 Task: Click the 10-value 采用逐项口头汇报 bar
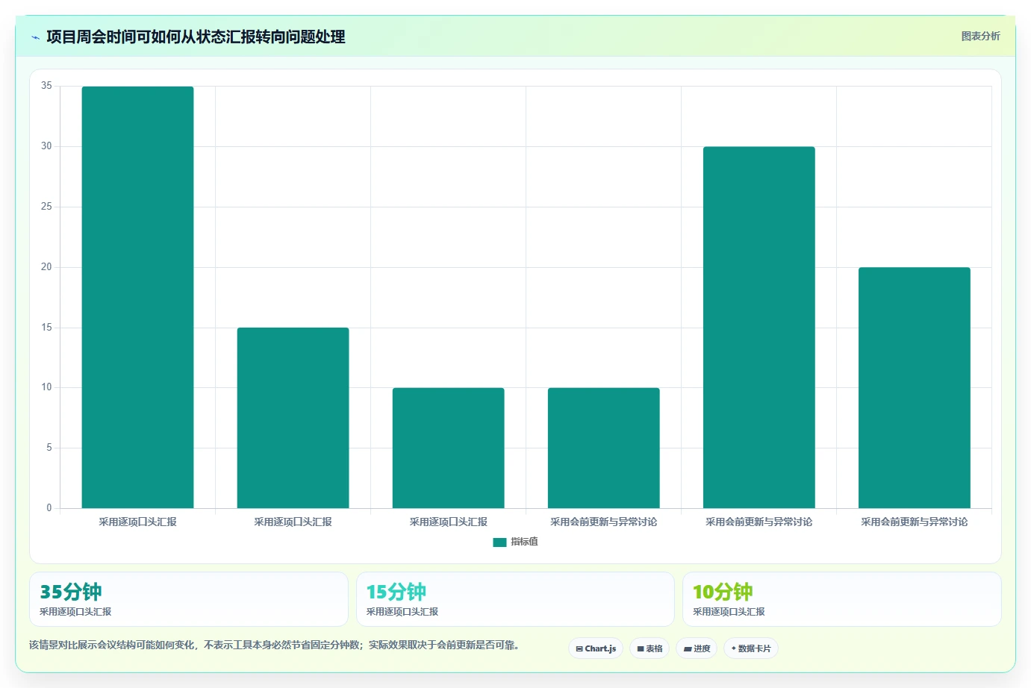448,448
